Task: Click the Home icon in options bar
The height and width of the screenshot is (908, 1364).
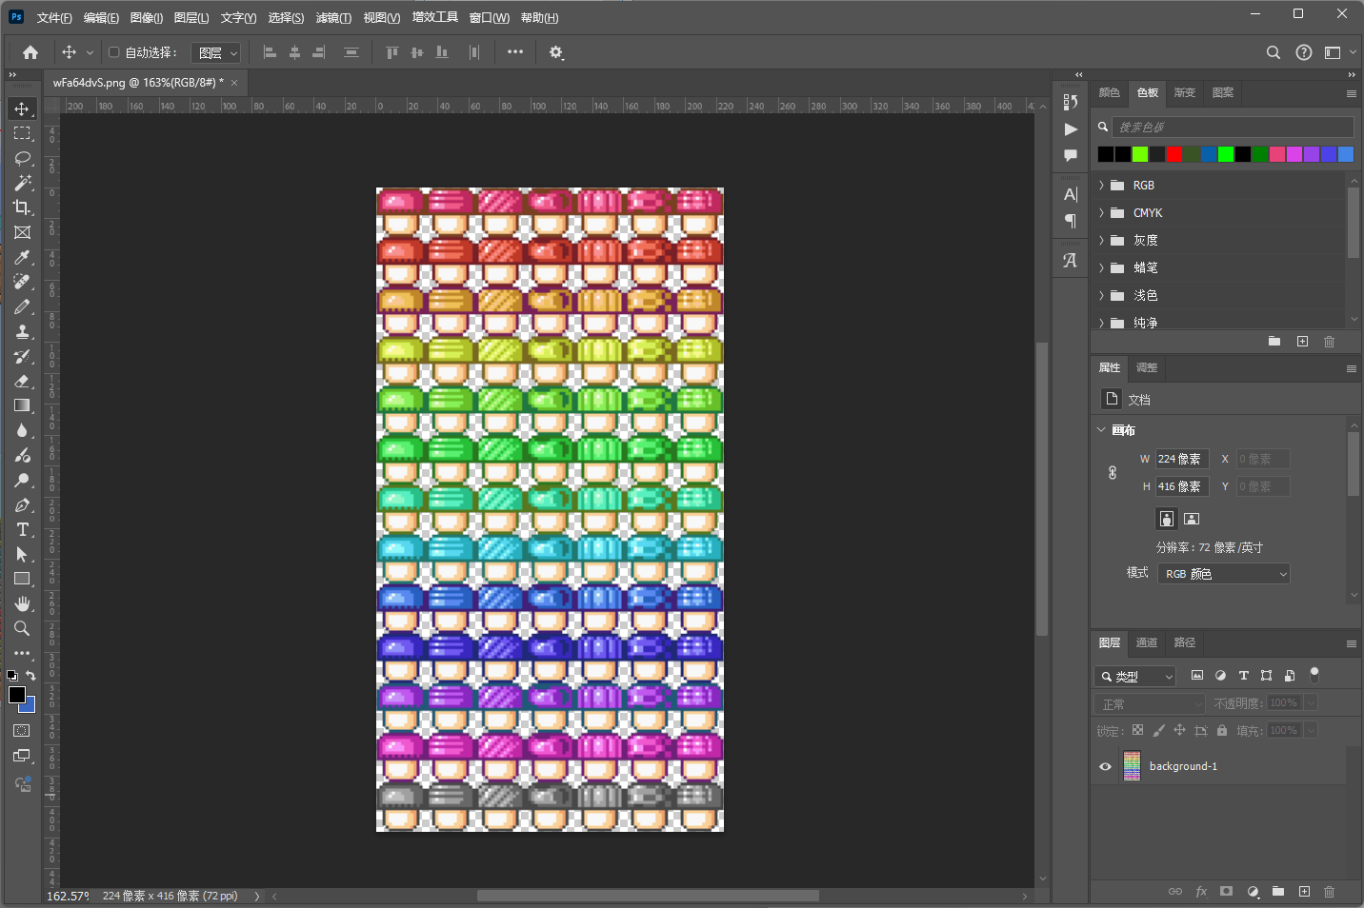Action: tap(30, 52)
